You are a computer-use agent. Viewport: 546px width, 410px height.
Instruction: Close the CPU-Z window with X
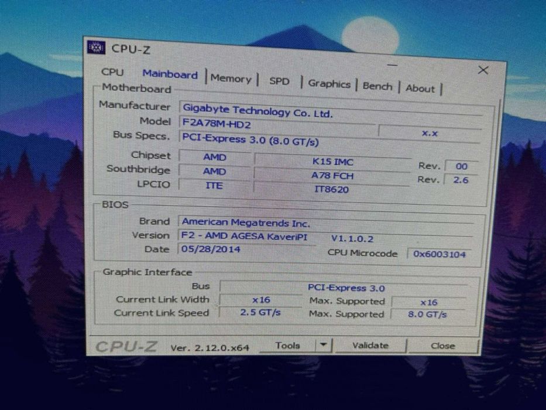483,70
